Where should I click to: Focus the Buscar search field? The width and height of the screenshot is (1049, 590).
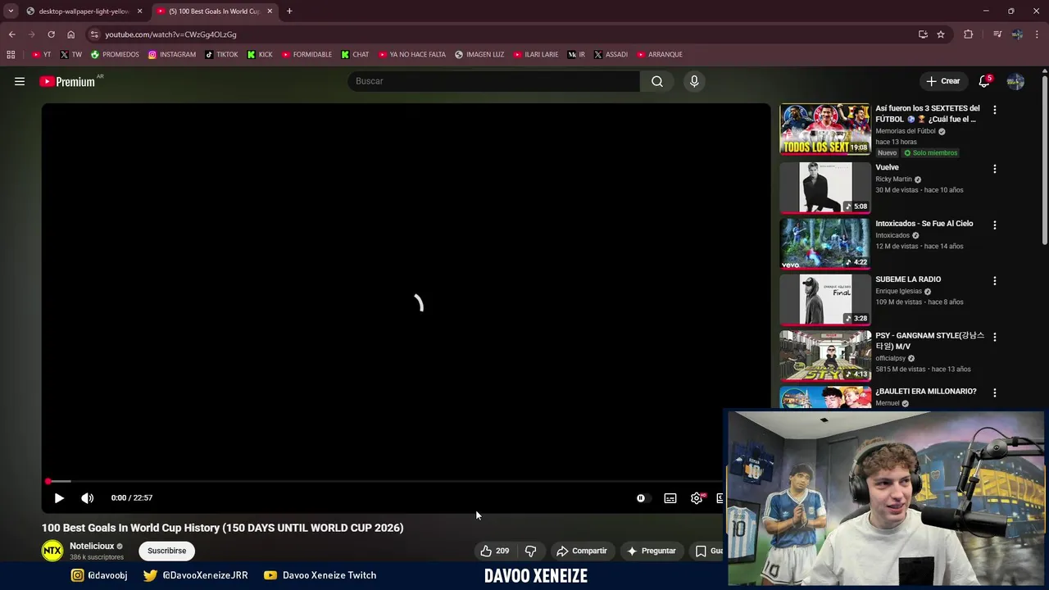[x=493, y=81]
